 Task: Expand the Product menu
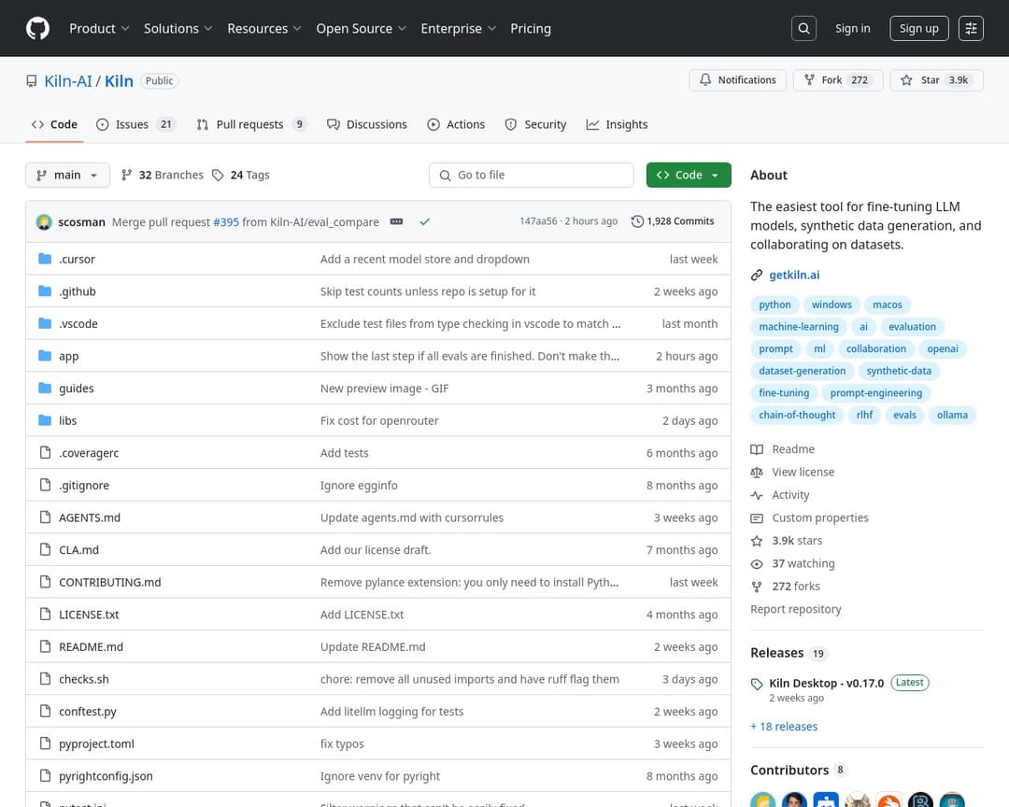tap(99, 28)
